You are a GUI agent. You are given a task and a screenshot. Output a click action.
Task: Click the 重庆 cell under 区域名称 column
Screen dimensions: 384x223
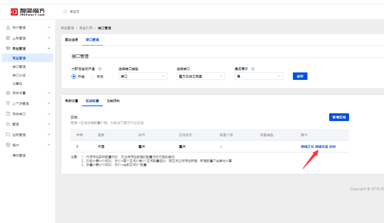(x=183, y=147)
